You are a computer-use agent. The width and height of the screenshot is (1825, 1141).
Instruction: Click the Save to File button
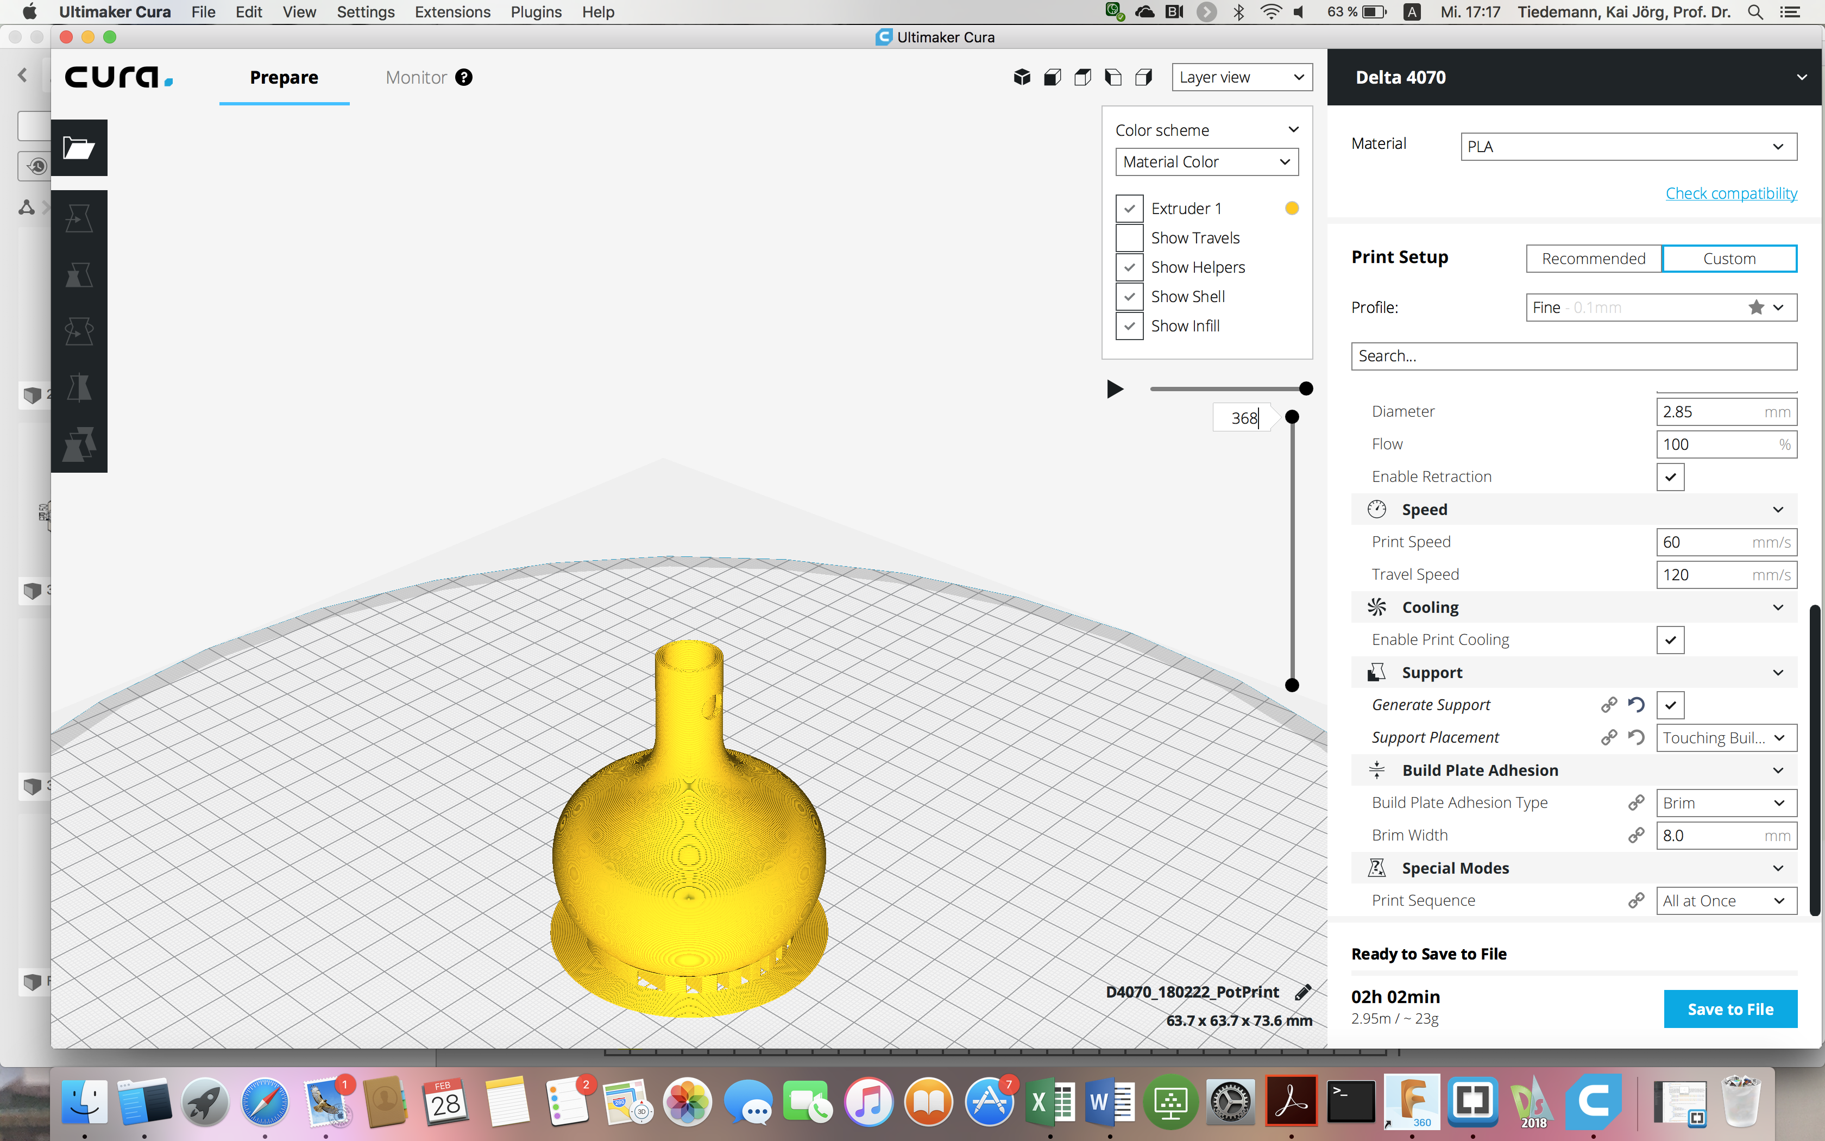click(x=1730, y=1009)
